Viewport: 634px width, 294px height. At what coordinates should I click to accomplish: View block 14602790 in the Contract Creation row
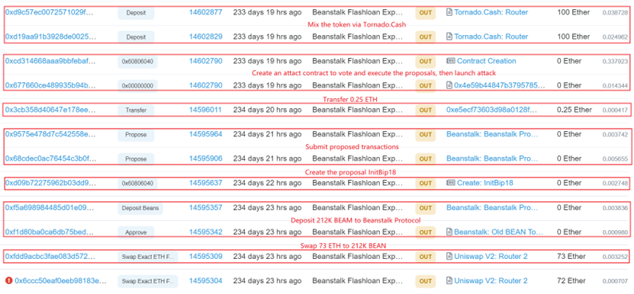coord(206,61)
